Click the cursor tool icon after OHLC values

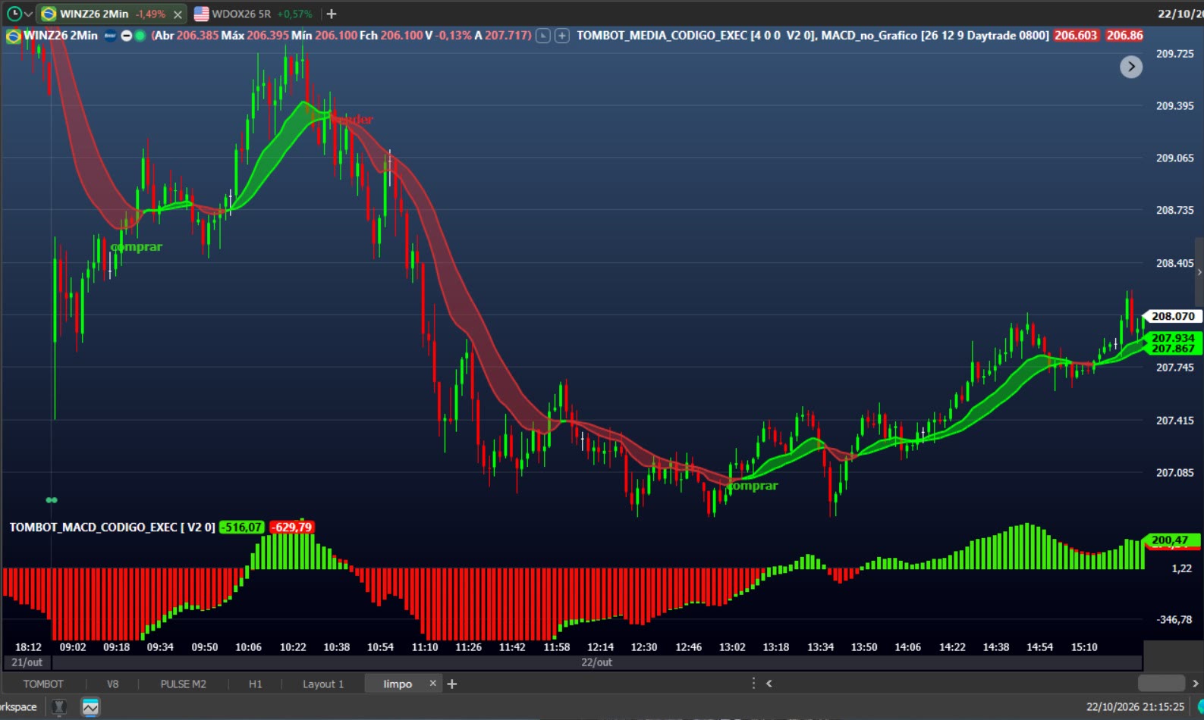(543, 36)
